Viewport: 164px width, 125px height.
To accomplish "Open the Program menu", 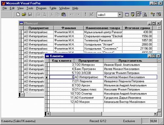I will pyautogui.click(x=41, y=8).
